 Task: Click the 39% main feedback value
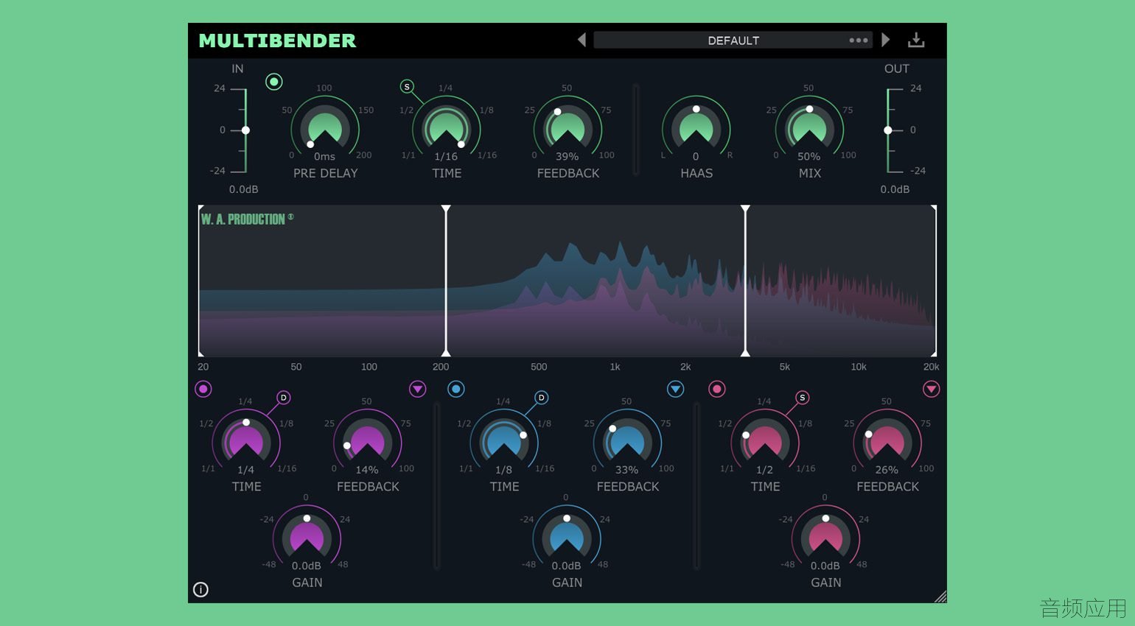(567, 156)
